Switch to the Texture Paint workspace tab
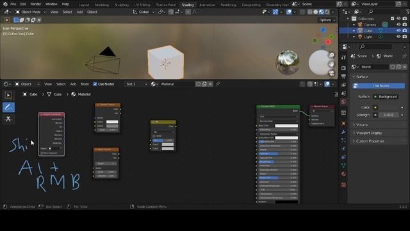This screenshot has width=410, height=231. tap(166, 4)
